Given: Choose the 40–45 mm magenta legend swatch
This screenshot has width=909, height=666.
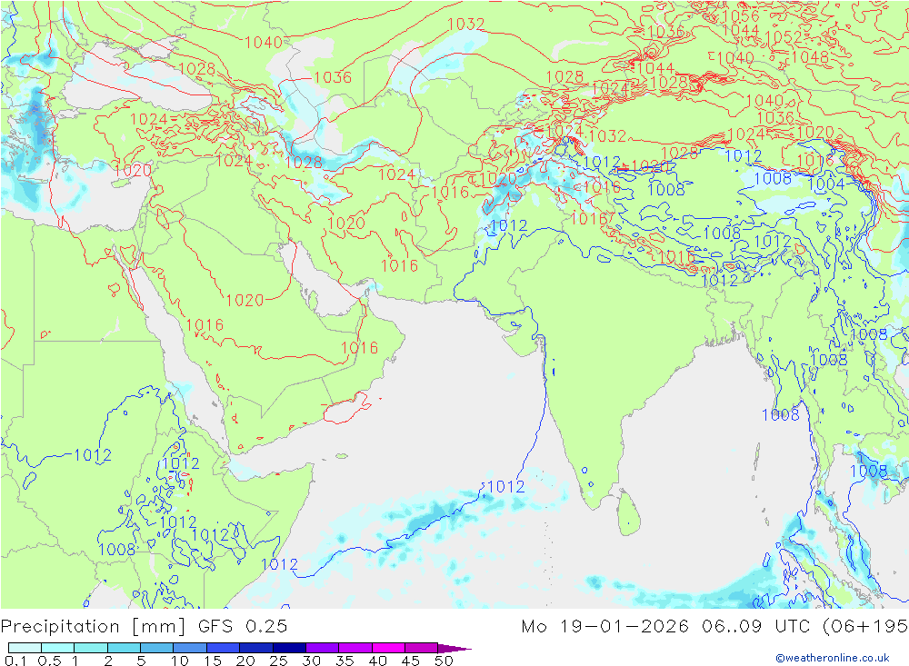Looking at the screenshot, I should click(388, 648).
